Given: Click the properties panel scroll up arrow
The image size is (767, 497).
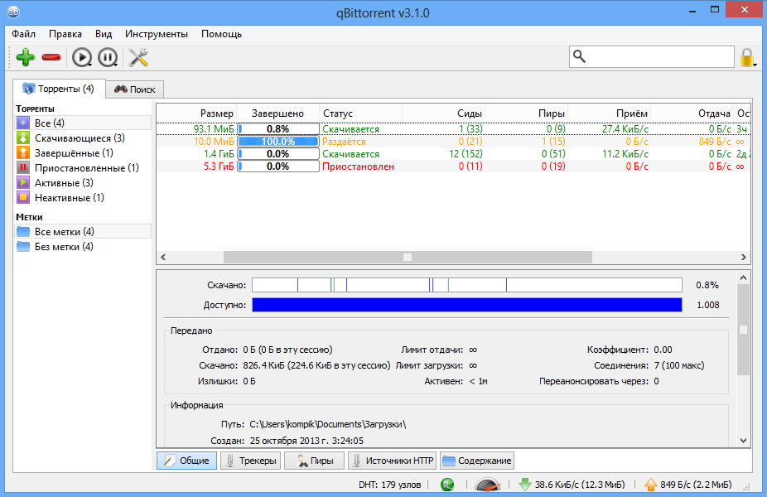Looking at the screenshot, I should 744,277.
